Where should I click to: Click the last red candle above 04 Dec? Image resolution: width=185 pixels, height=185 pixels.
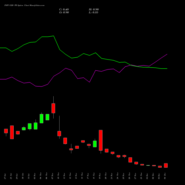(x=166, y=165)
